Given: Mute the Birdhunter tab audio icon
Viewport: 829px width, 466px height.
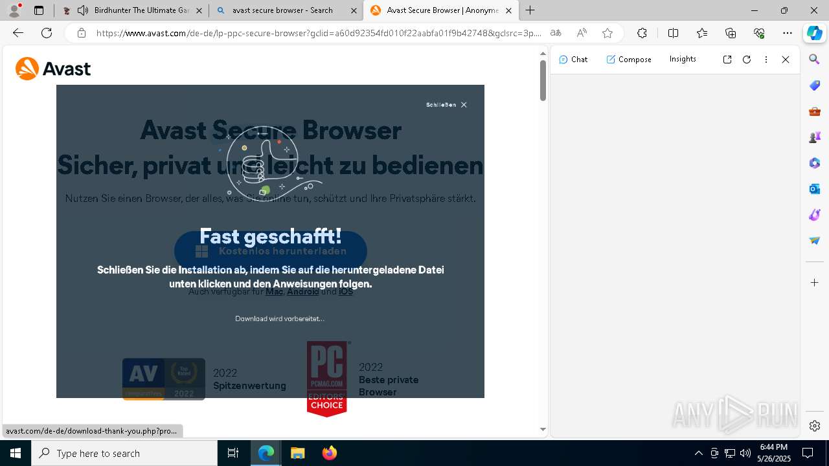Looking at the screenshot, I should click(83, 10).
